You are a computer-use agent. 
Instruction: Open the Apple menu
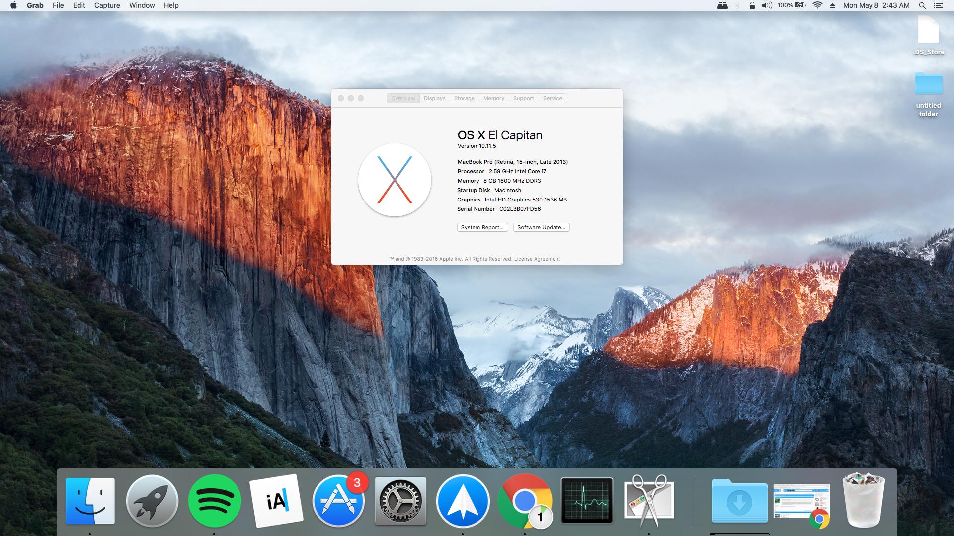13,5
